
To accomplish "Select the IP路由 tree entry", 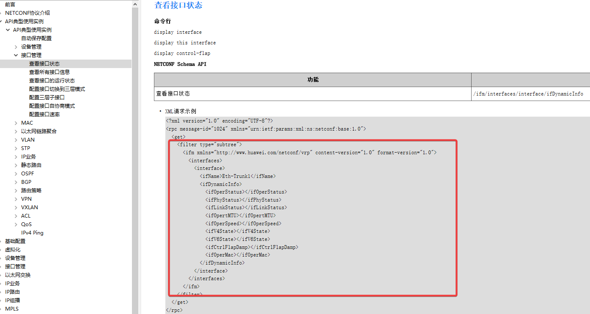I will click(12, 292).
